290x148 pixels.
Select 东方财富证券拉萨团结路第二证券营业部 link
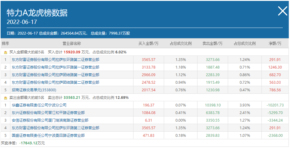(x=56, y=82)
